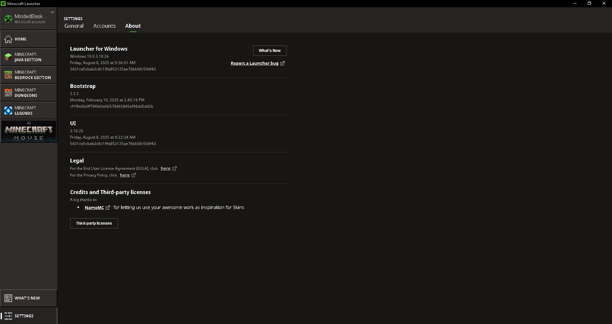Click the Settings sliders icon

(8, 316)
